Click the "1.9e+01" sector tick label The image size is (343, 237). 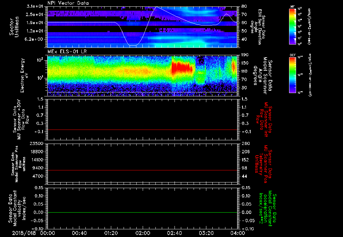coord(36,23)
